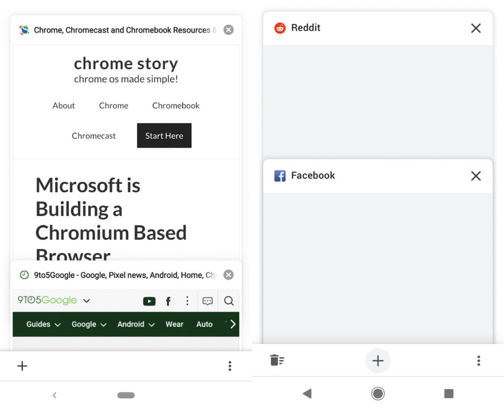Tap the close-all-tabs trash icon
This screenshot has height=410, width=504.
pyautogui.click(x=277, y=360)
